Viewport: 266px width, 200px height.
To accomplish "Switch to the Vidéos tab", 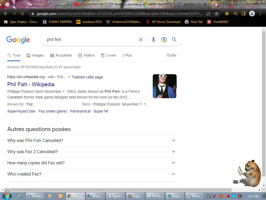I will point(86,55).
